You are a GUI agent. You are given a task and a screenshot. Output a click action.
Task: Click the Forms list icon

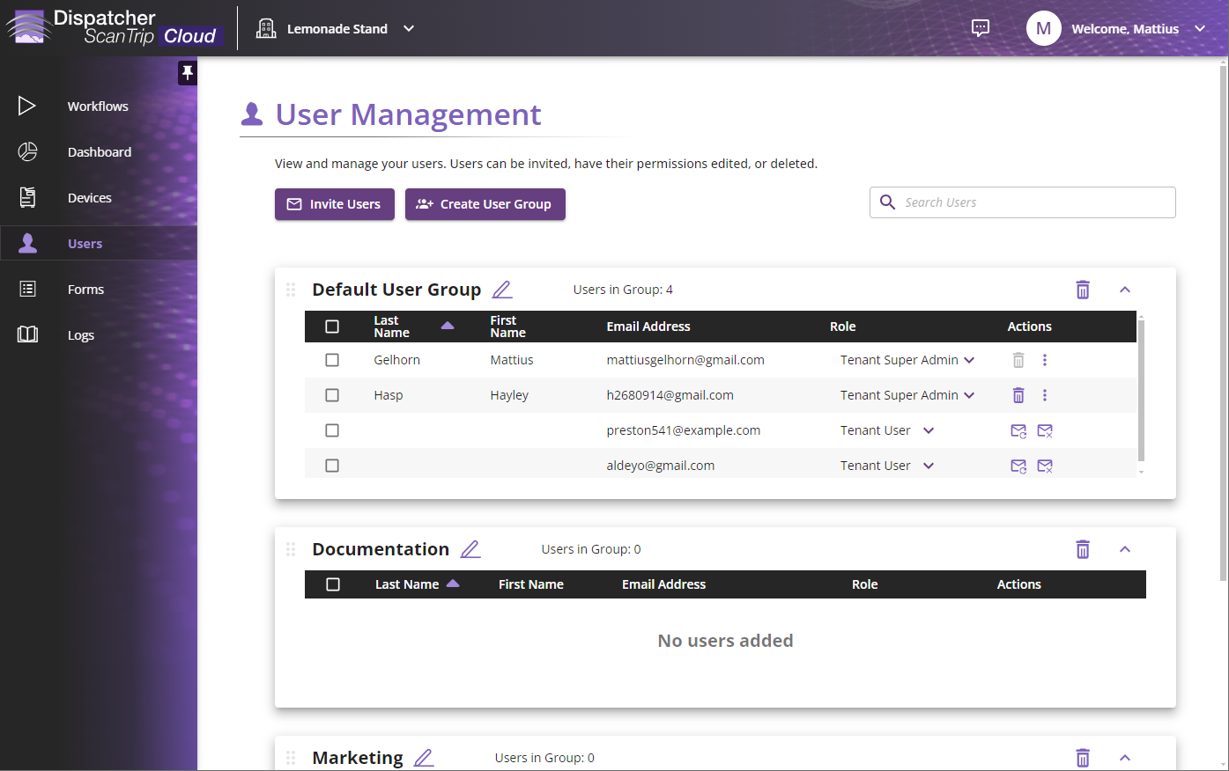(x=27, y=289)
